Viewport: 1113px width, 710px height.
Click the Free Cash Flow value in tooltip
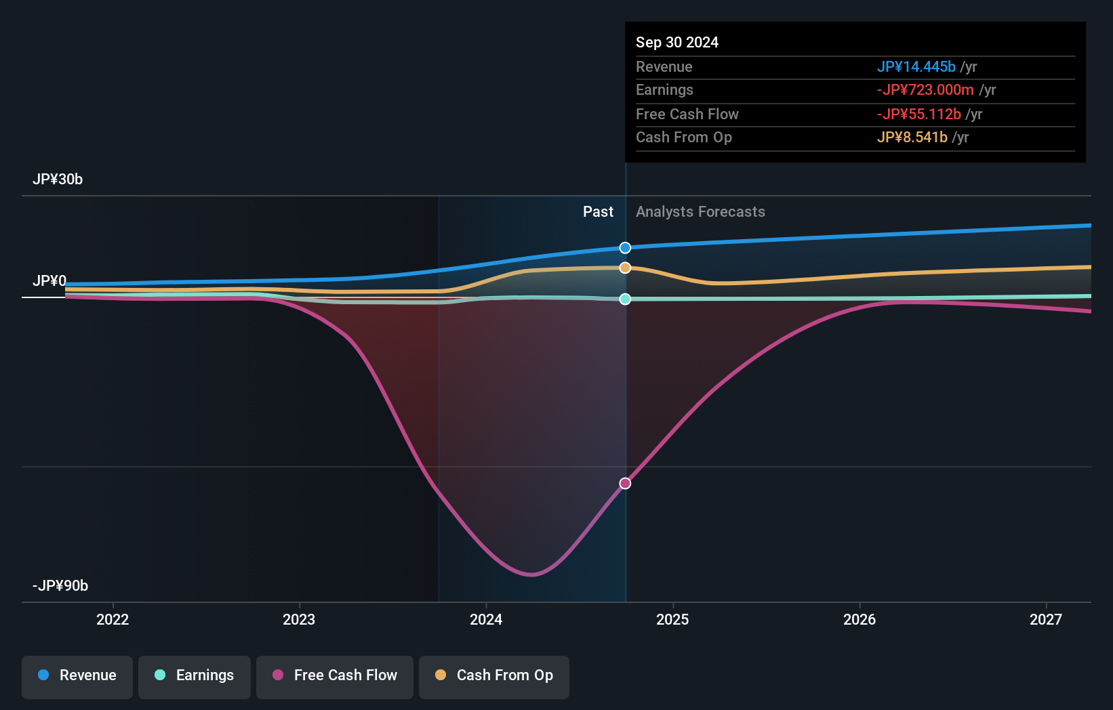pyautogui.click(x=919, y=114)
